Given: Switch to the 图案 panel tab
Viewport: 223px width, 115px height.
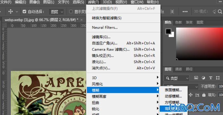Looking at the screenshot, I should tap(200, 22).
